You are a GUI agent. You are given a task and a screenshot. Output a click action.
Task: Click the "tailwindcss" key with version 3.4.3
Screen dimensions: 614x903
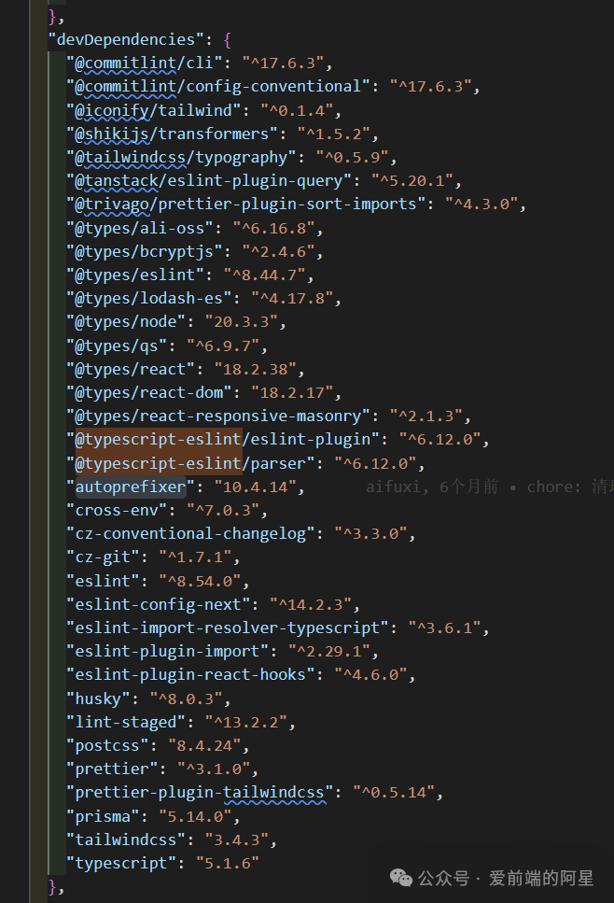click(126, 840)
